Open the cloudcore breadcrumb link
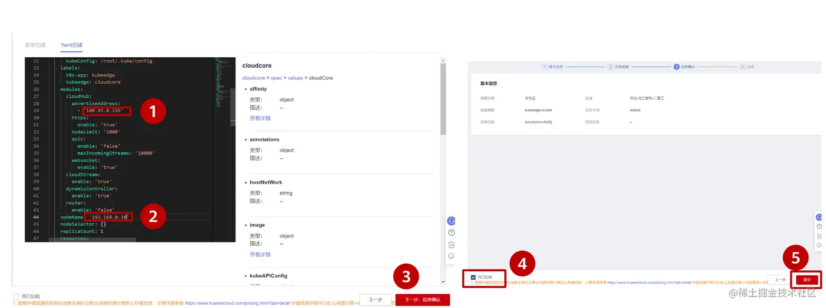Image resolution: width=826 pixels, height=308 pixels. click(x=254, y=78)
